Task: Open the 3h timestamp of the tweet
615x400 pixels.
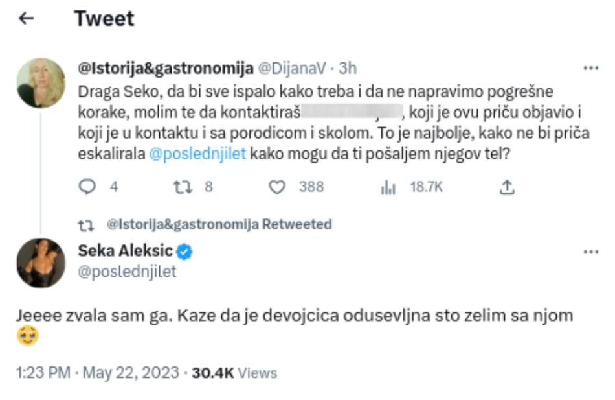Action: point(348,68)
